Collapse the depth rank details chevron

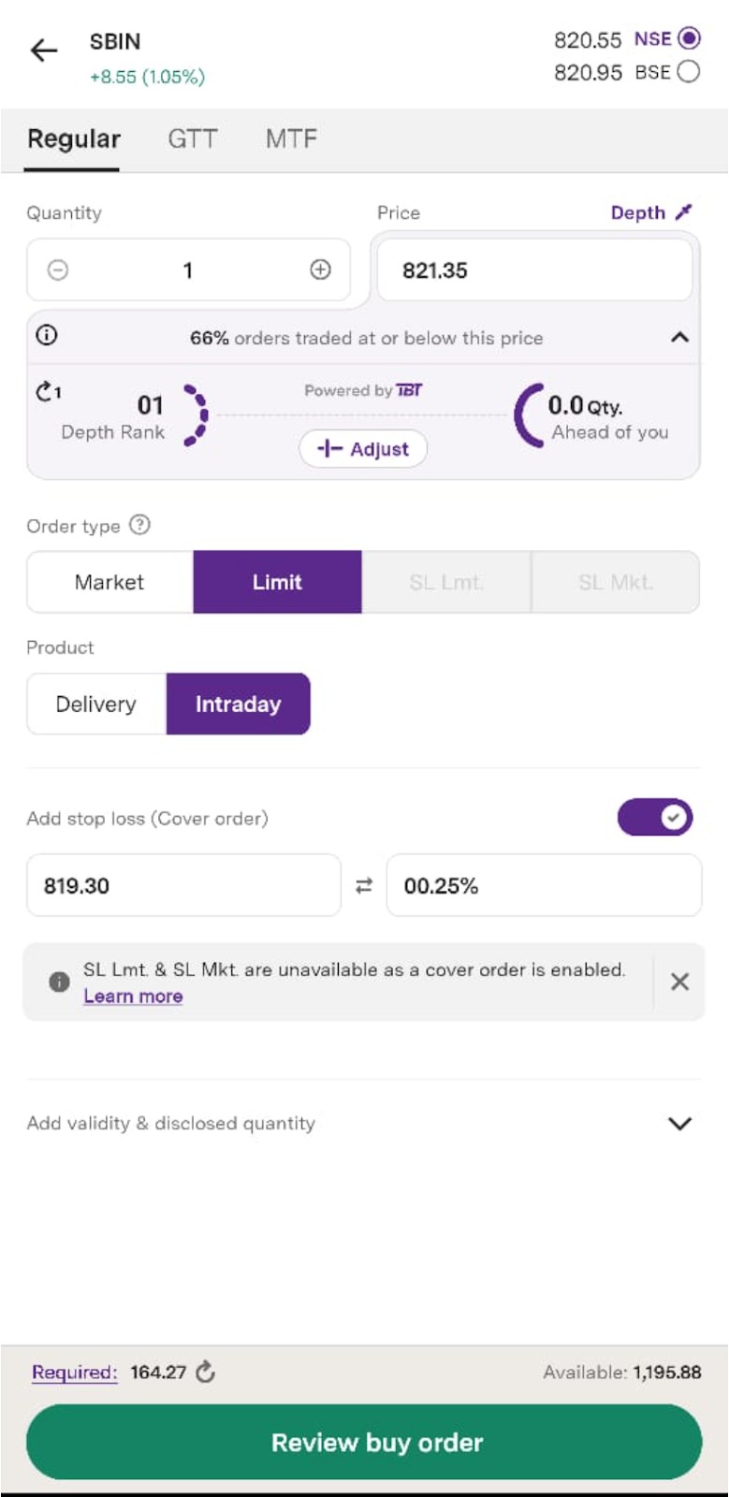point(680,337)
